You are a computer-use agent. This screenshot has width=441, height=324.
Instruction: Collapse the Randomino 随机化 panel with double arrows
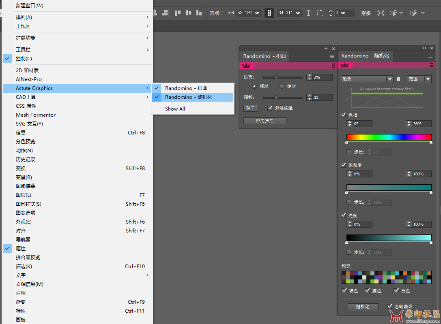point(424,48)
